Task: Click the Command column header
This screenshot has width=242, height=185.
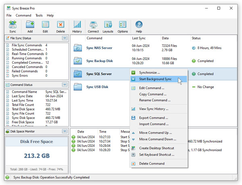Action: point(94,38)
